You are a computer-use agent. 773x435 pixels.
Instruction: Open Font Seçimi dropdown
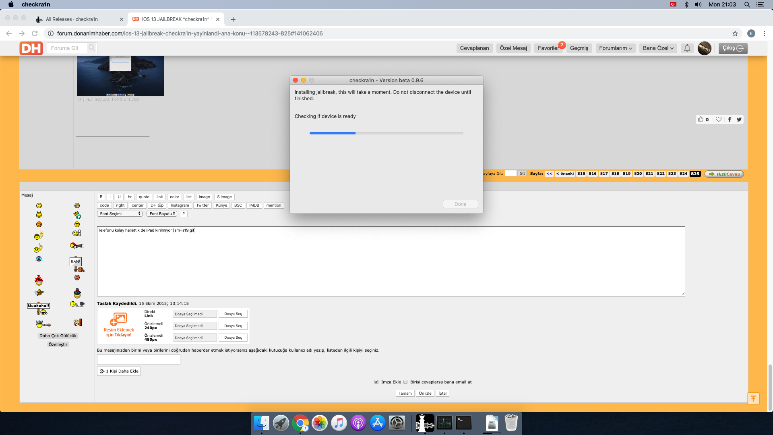pos(120,213)
